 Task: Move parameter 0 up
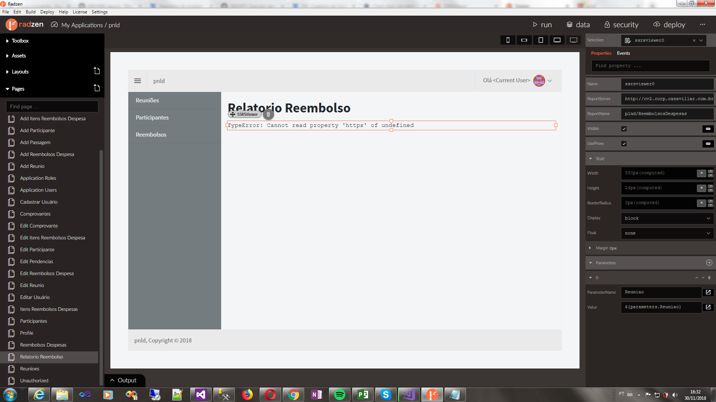coord(696,278)
